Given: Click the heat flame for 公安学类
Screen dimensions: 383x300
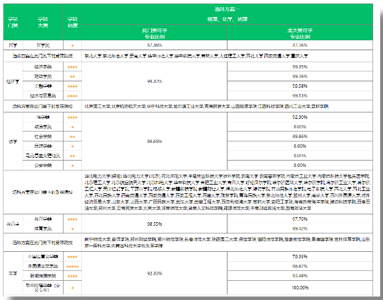Looking at the screenshot, I should [72, 166].
